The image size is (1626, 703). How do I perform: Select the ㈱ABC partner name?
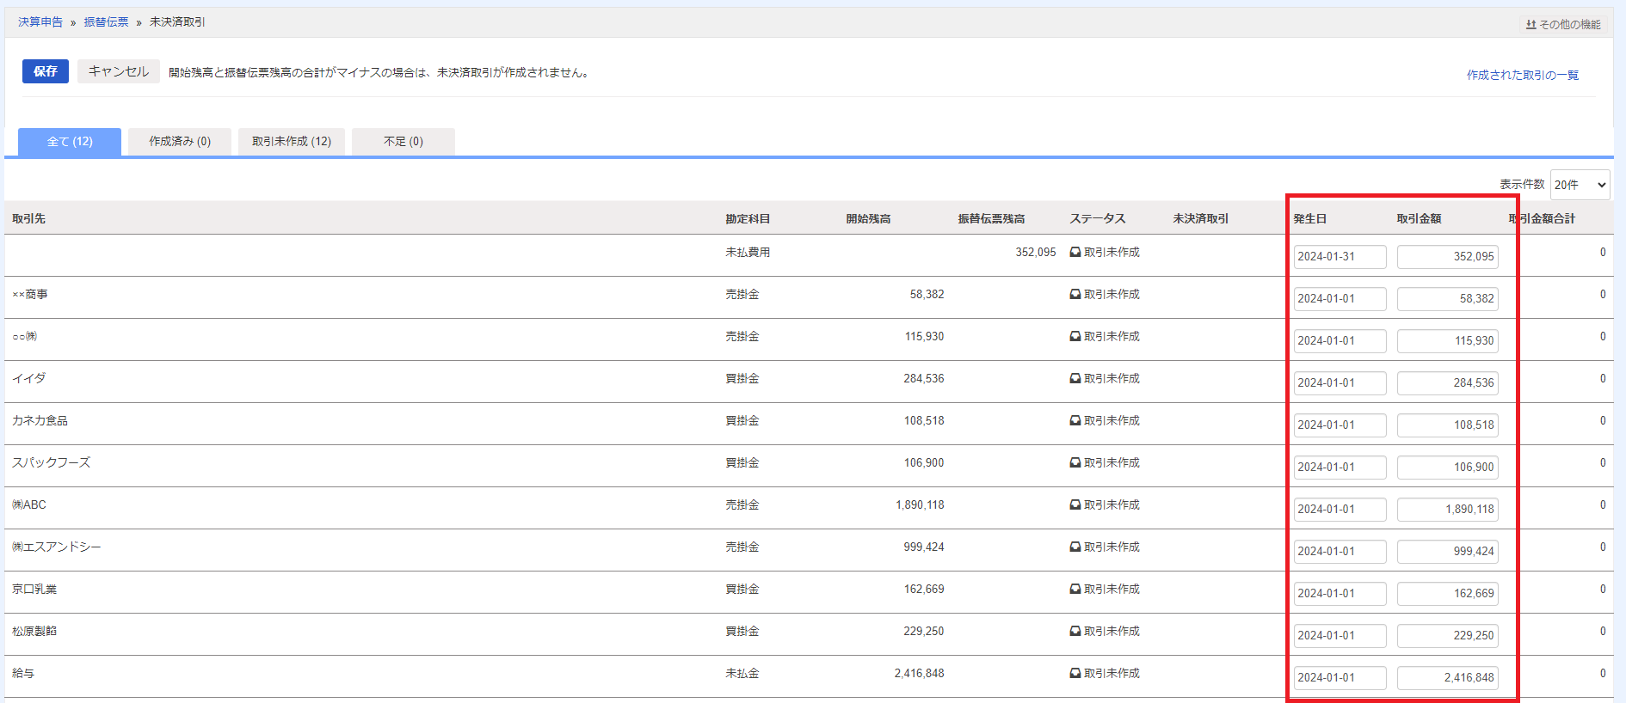point(29,505)
